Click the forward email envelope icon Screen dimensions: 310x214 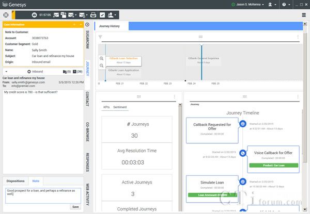71,15
